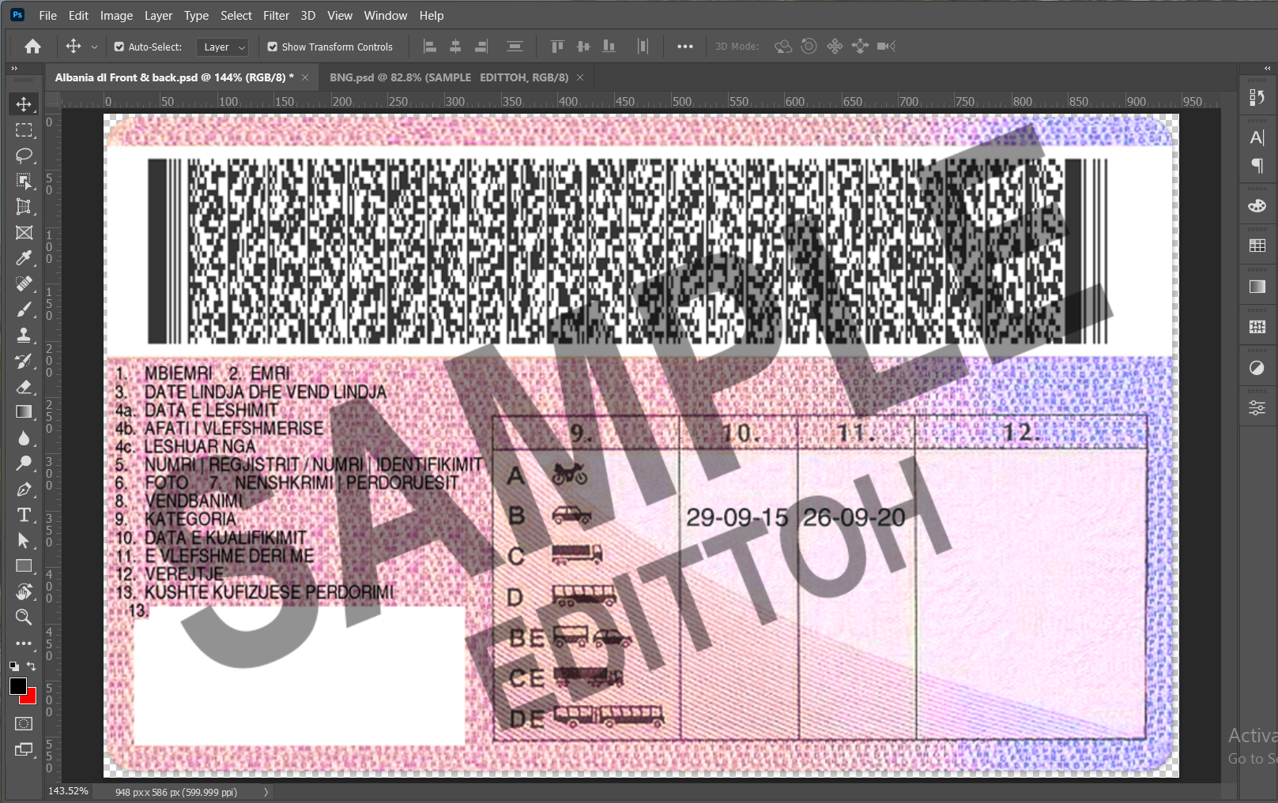
Task: Open the Filter menu
Action: click(276, 15)
